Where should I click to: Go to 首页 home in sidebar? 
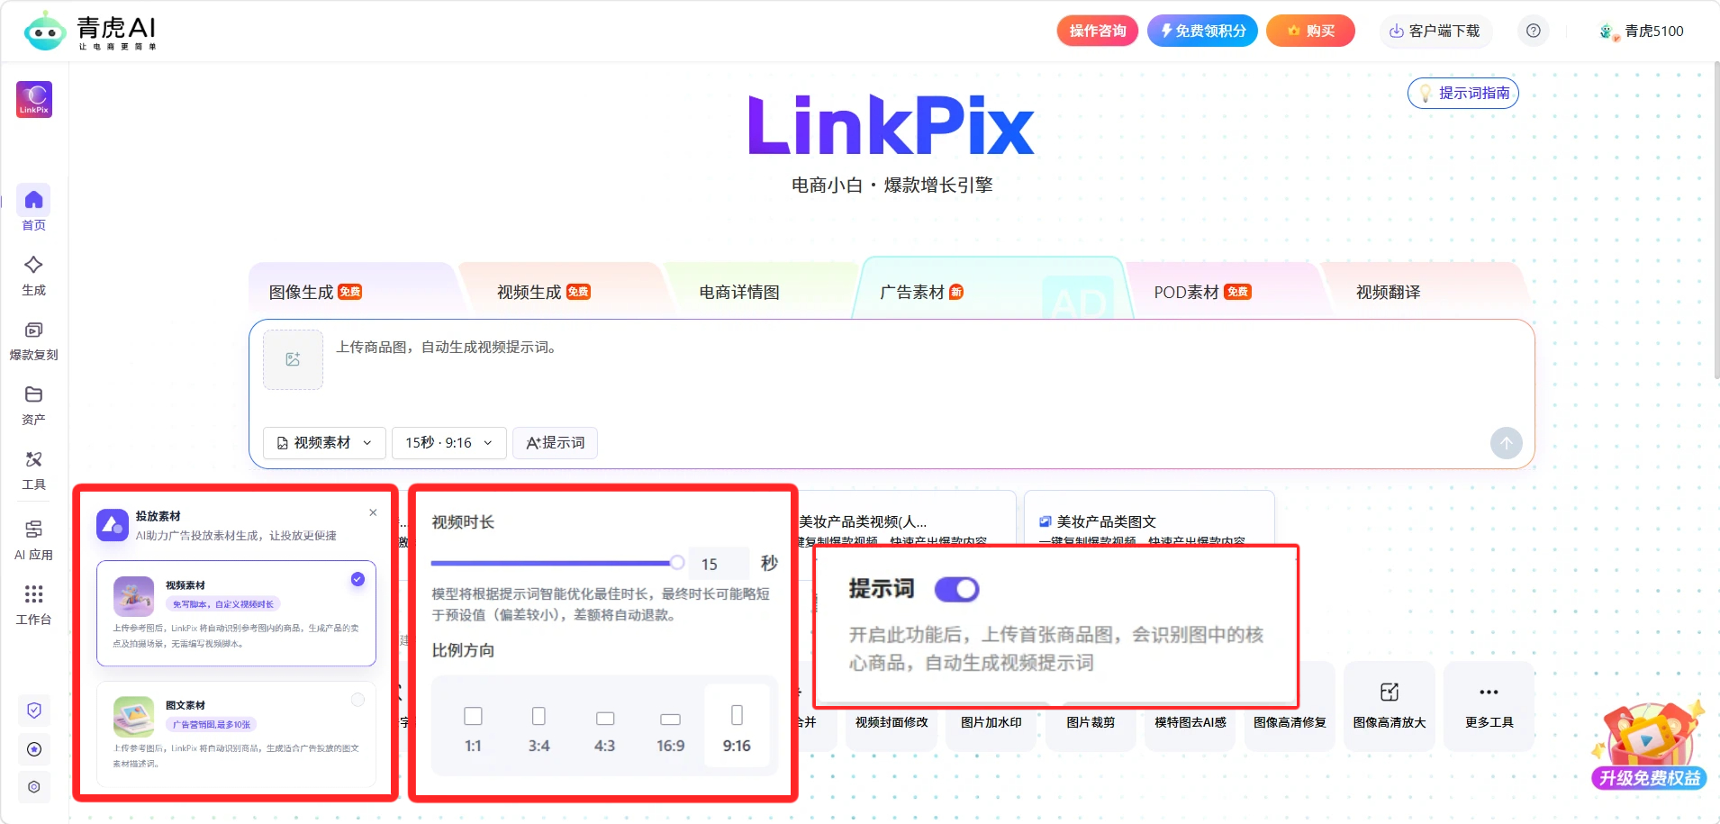pos(33,209)
